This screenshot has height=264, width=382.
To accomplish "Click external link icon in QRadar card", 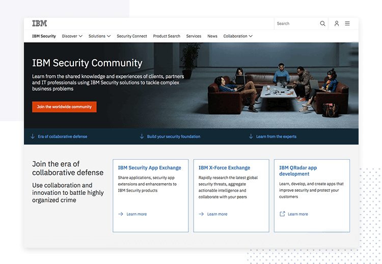I will (282, 214).
